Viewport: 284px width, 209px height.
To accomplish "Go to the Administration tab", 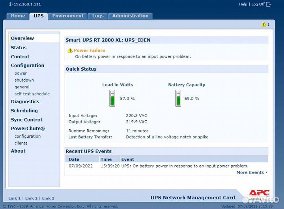I will 130,16.
